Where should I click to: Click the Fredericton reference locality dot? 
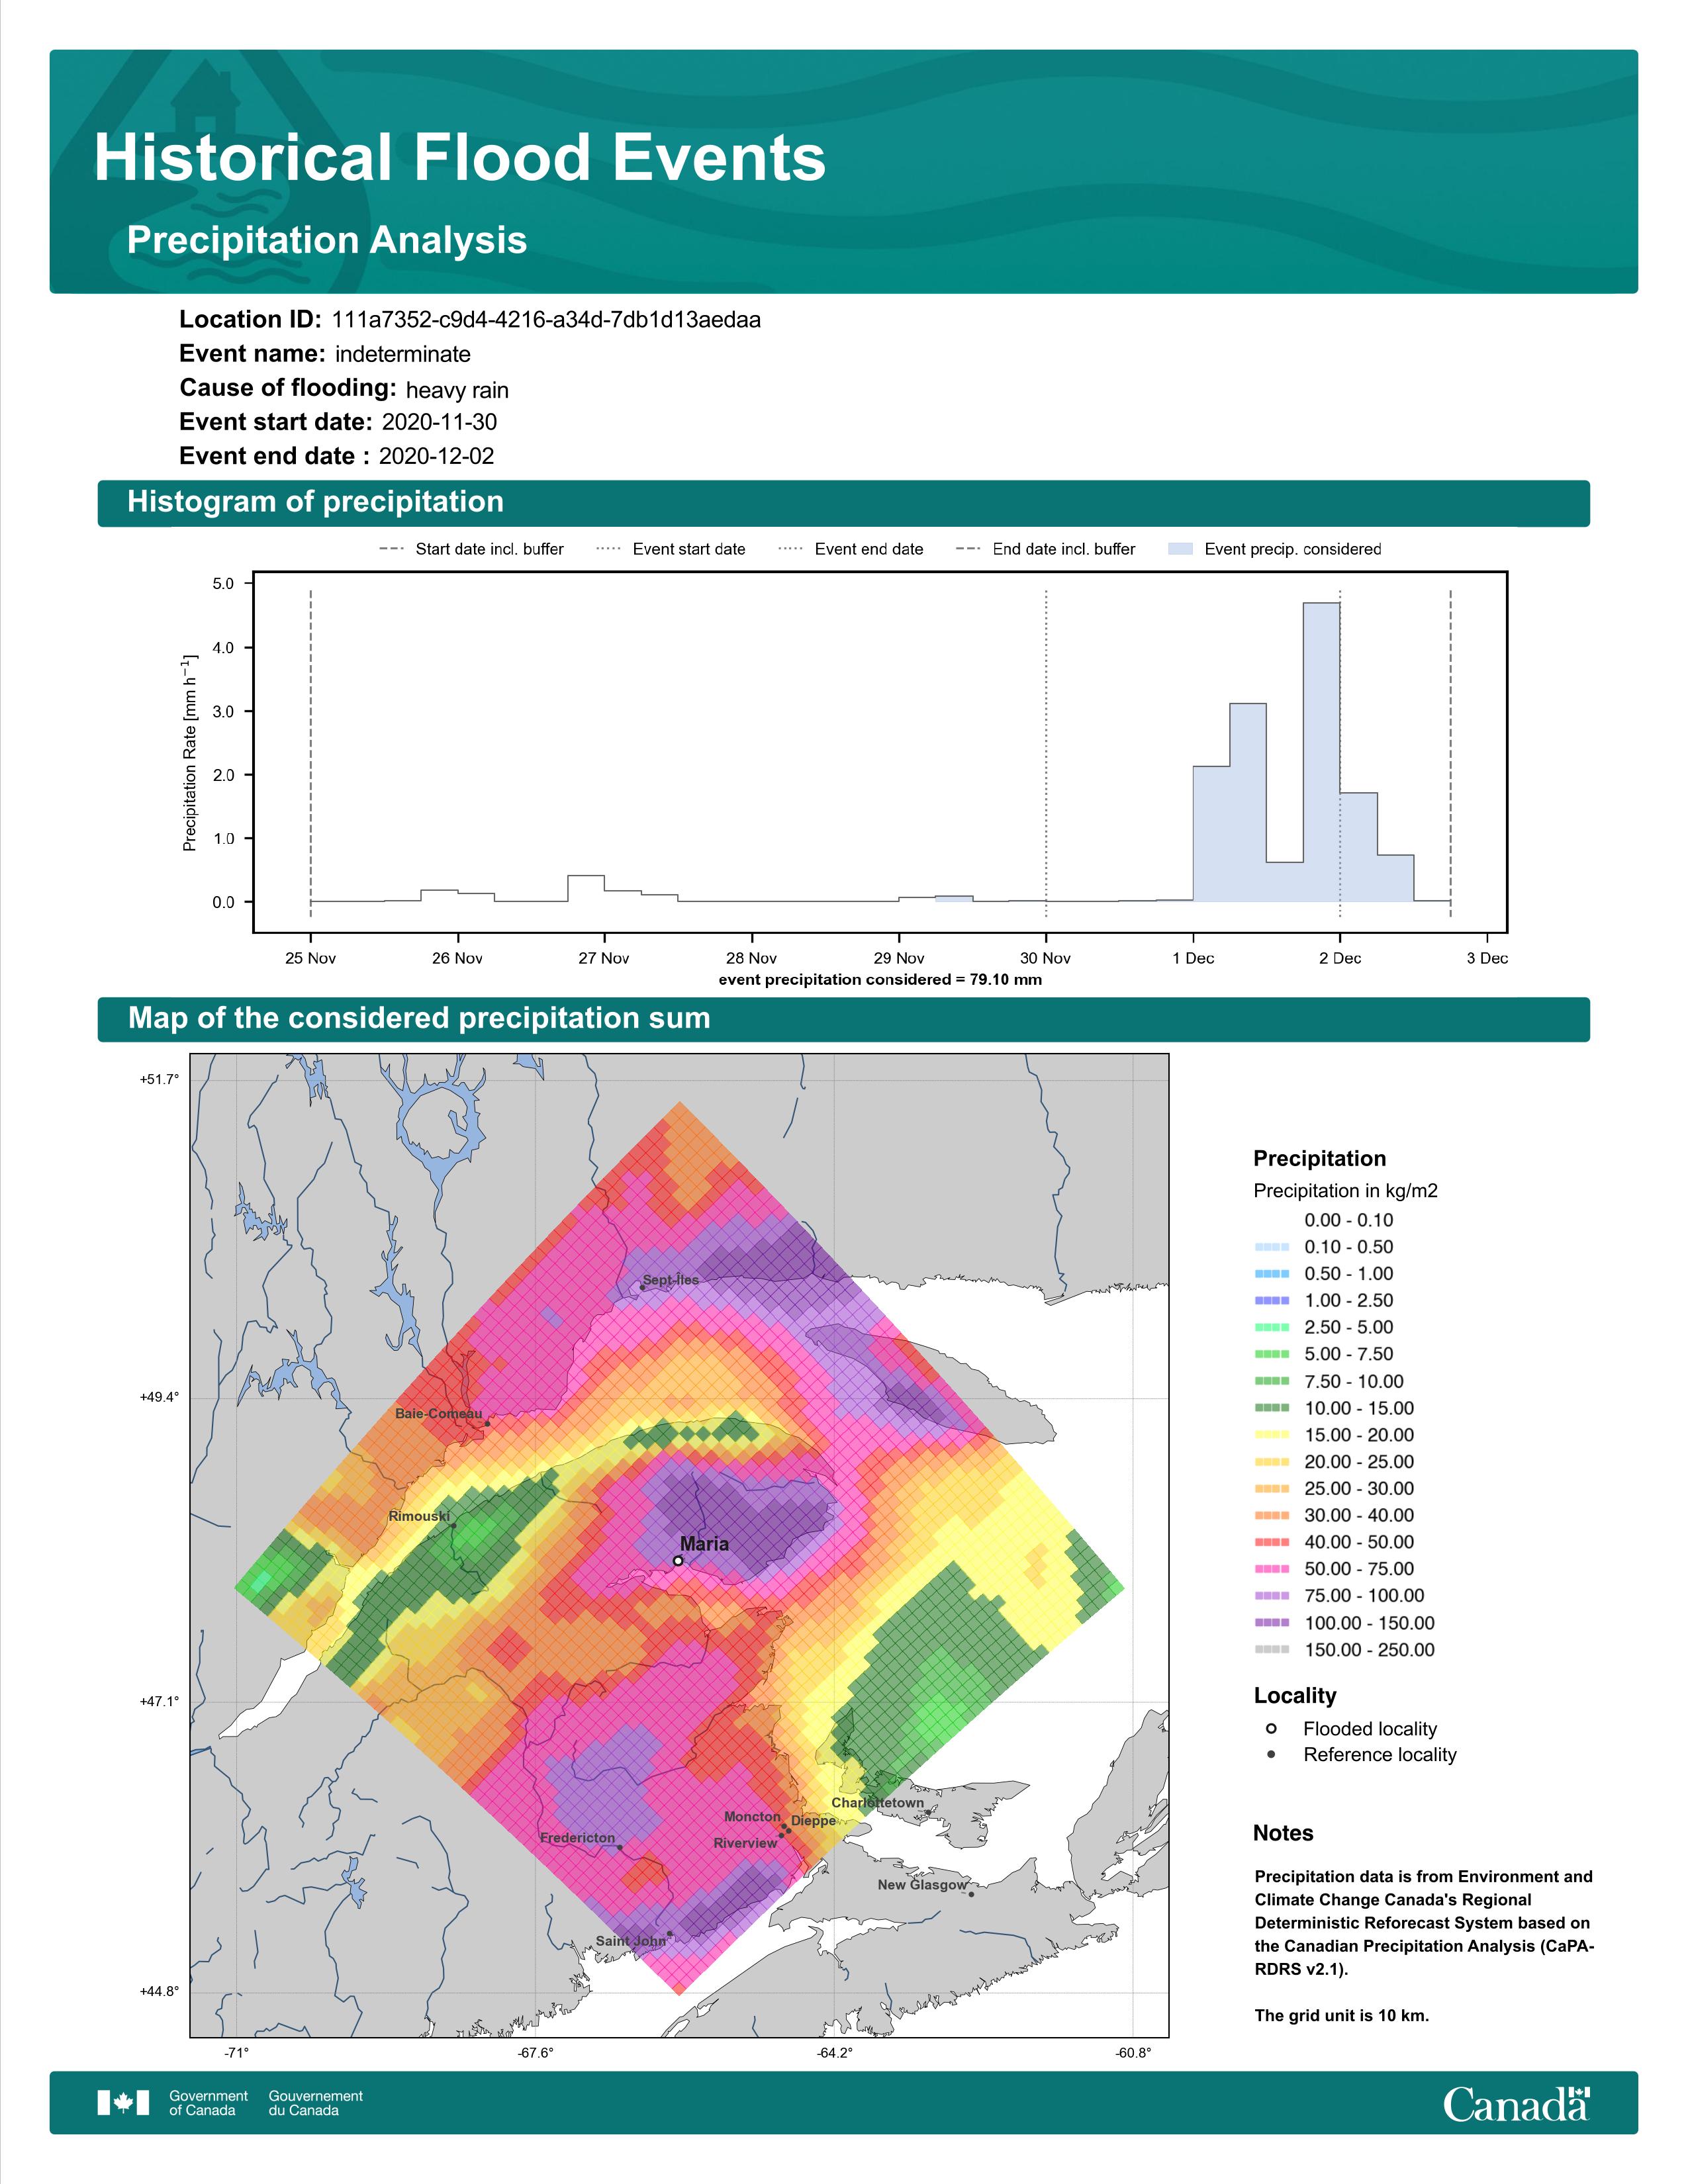click(620, 1847)
